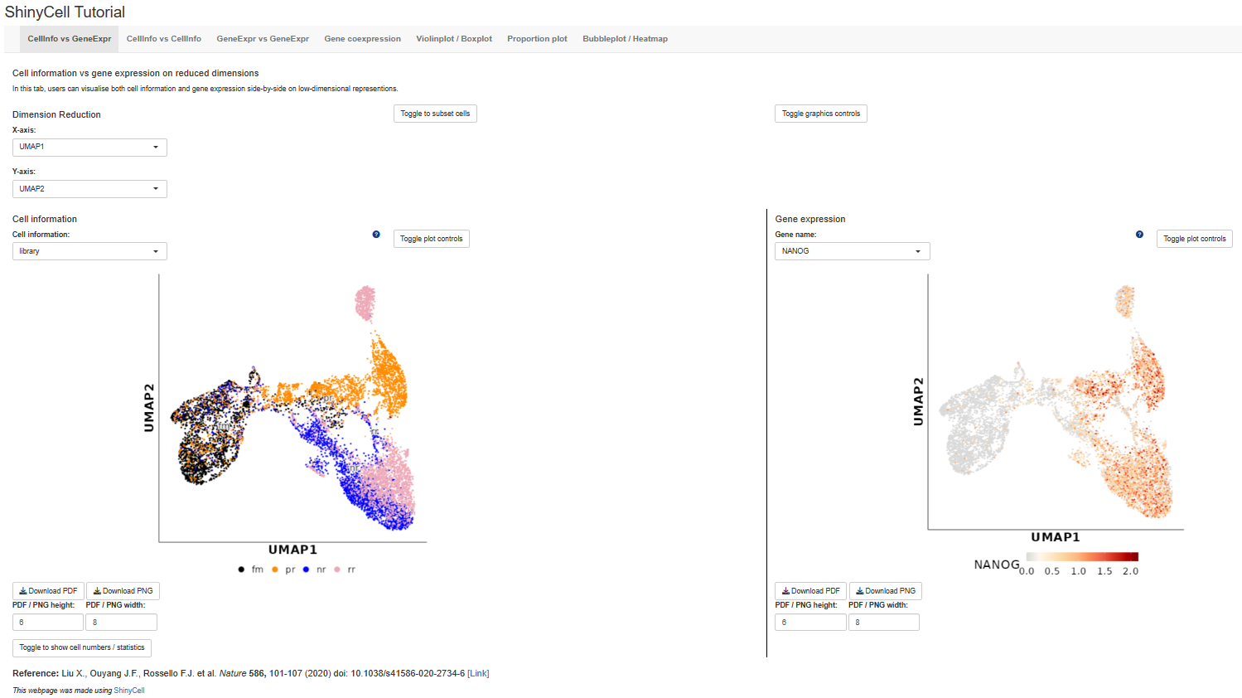Download the cell information plot as PNG

[123, 591]
